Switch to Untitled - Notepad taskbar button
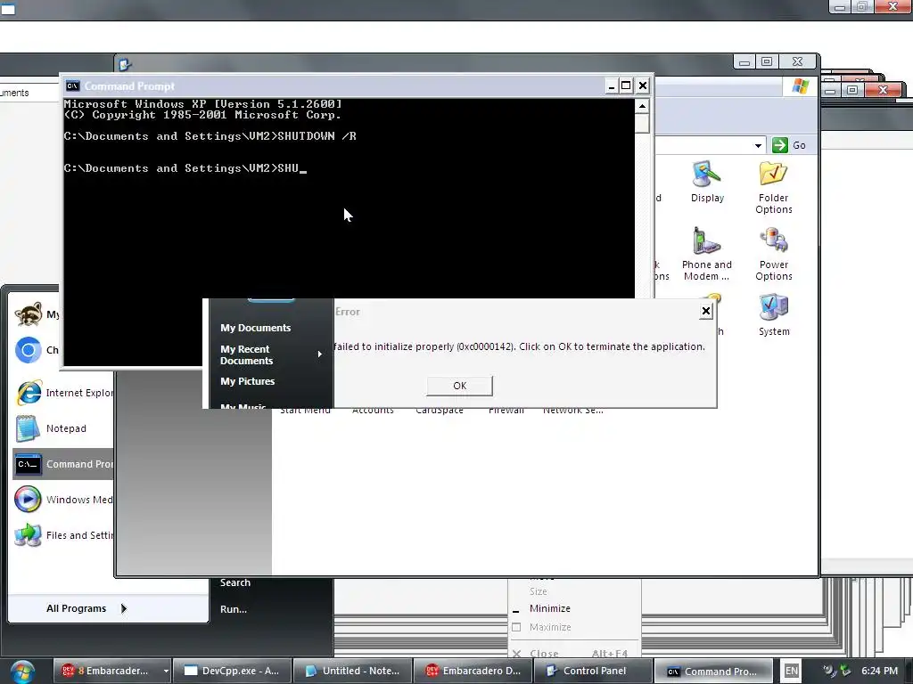This screenshot has width=913, height=684. pyautogui.click(x=353, y=671)
